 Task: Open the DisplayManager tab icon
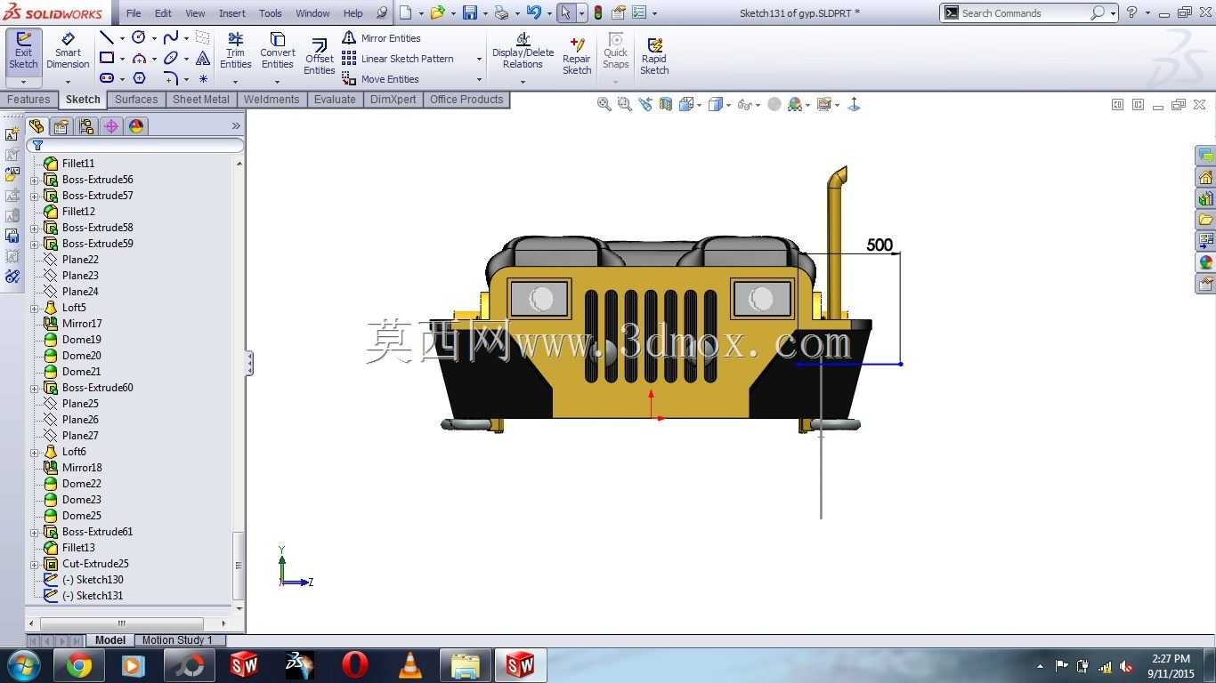pyautogui.click(x=136, y=126)
